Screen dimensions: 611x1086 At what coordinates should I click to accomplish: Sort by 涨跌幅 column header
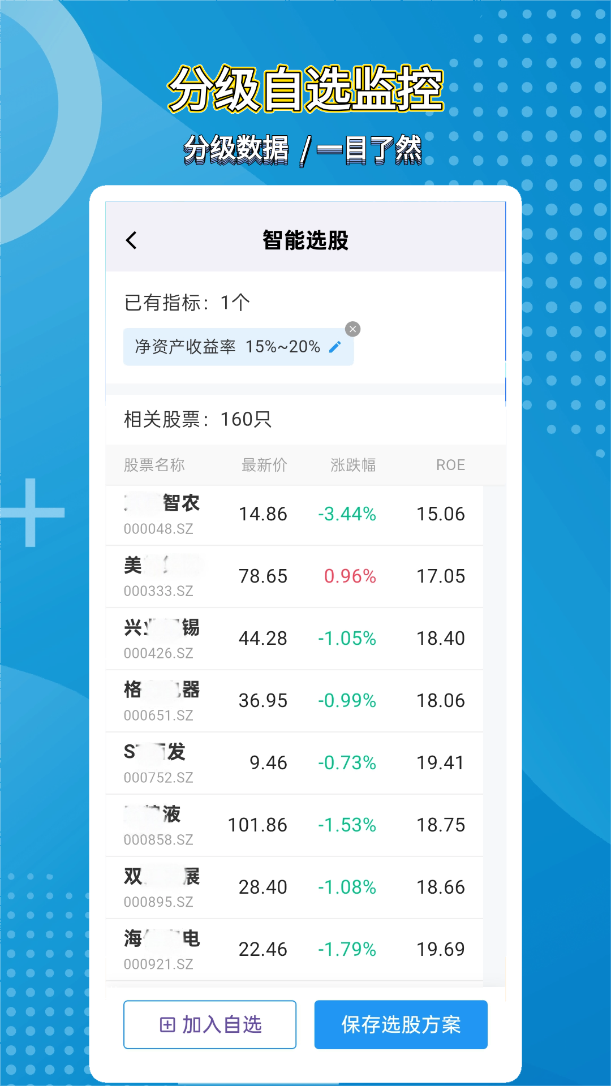pos(353,465)
